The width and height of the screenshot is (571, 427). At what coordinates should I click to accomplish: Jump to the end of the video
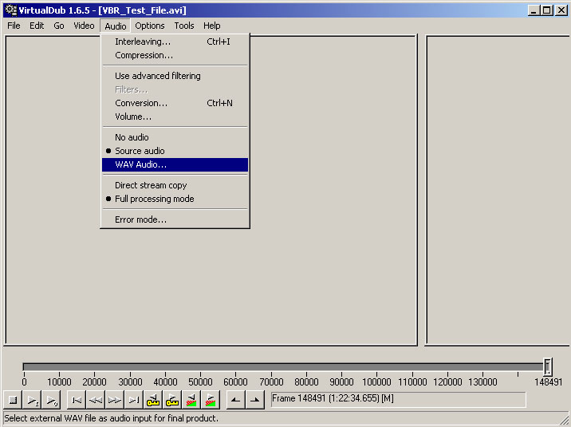tap(134, 401)
